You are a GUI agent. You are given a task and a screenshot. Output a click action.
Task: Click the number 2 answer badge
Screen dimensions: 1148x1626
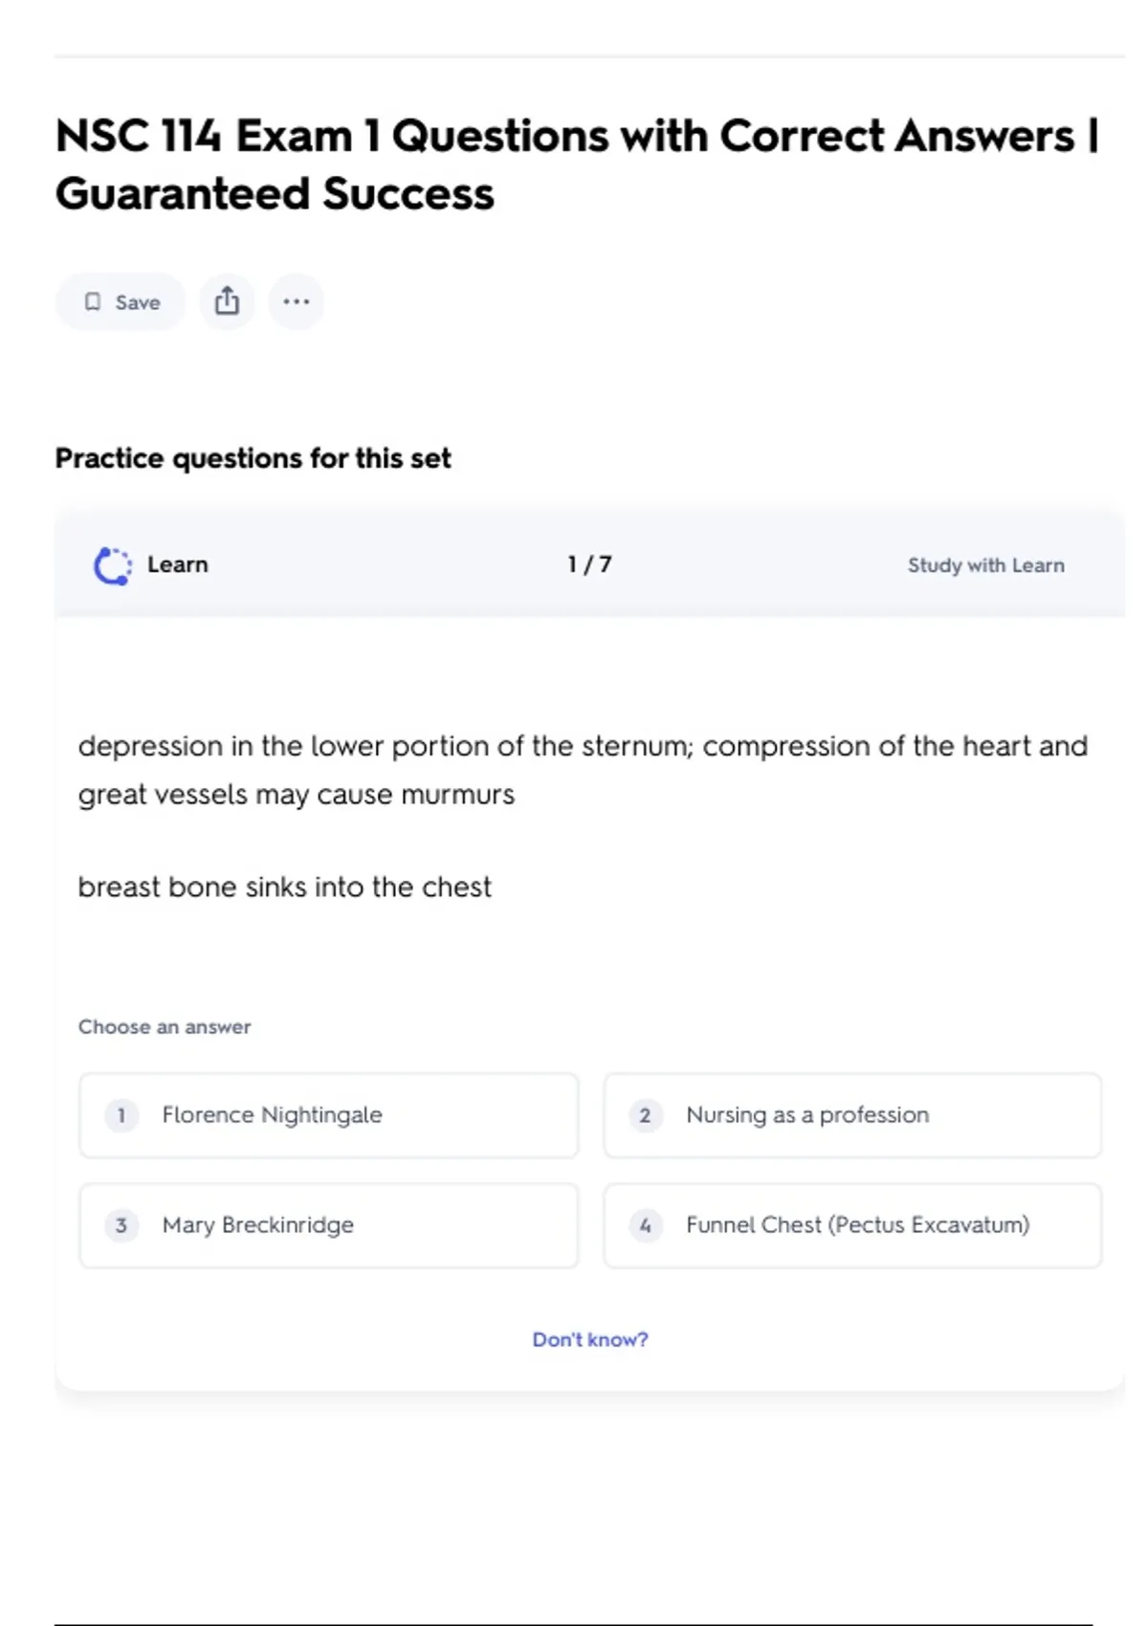click(645, 1115)
